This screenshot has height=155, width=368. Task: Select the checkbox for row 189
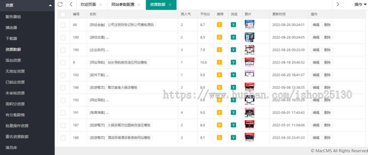click(x=63, y=37)
